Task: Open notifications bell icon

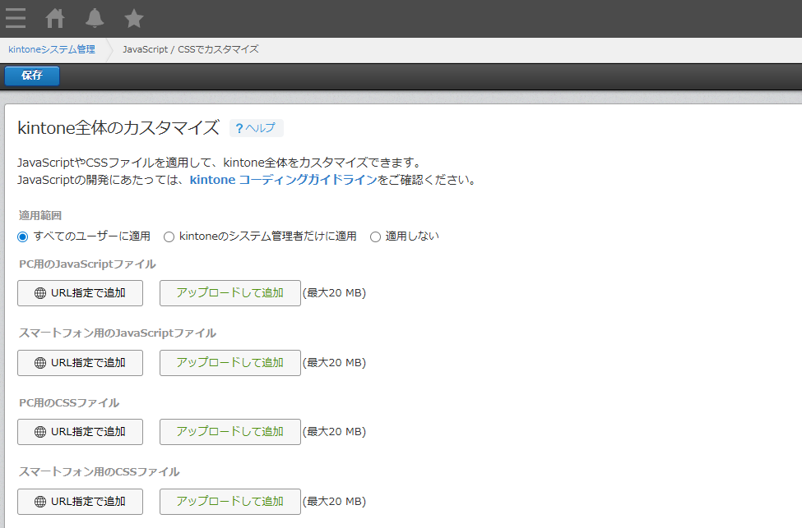Action: pos(95,17)
